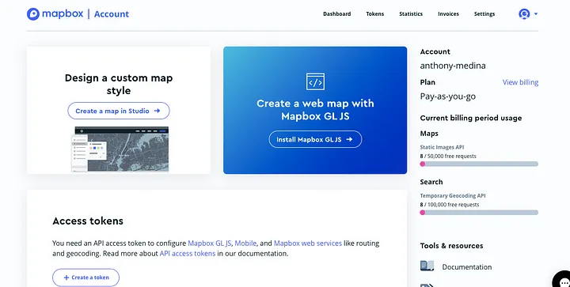The image size is (570, 287).
Task: Open the Settings page
Action: 484,13
